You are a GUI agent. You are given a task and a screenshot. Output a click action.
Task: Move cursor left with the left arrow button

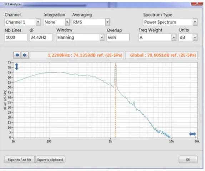pos(17,55)
